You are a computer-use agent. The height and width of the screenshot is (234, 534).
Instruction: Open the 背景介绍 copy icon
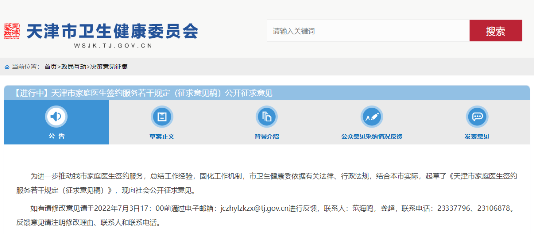(x=267, y=117)
